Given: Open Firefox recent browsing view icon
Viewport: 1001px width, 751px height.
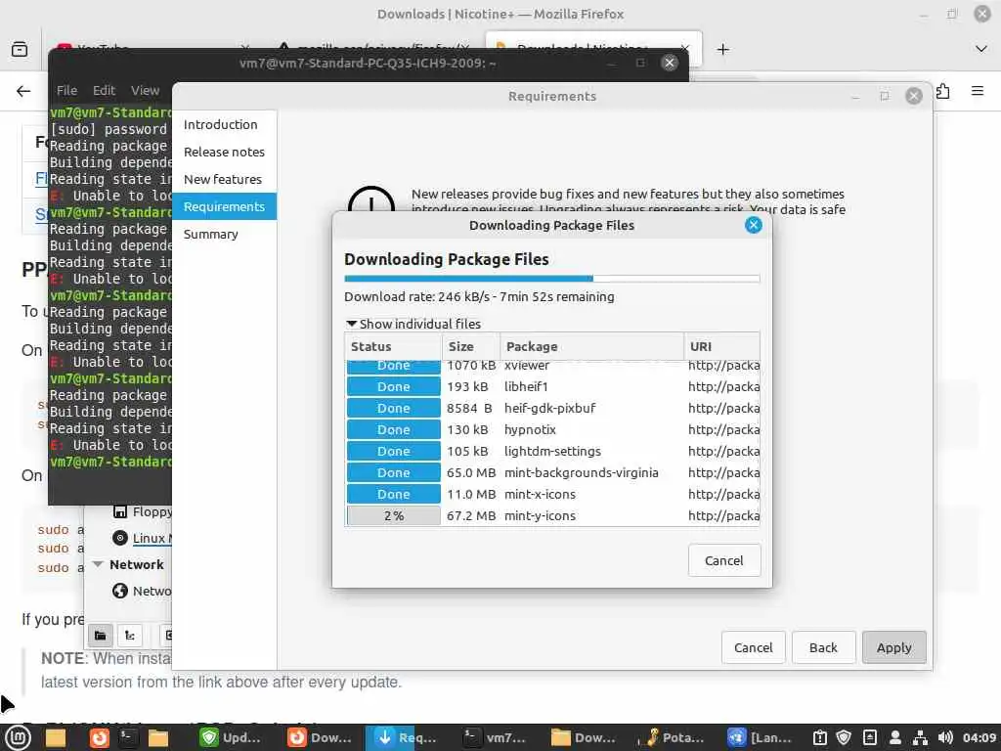Looking at the screenshot, I should pos(20,49).
